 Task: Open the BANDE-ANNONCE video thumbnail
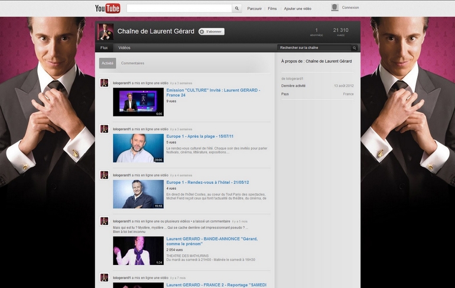[138, 251]
